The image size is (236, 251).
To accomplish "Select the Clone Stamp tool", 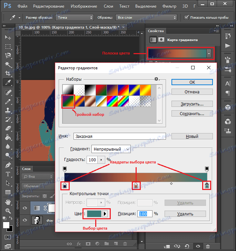I will tap(8, 110).
